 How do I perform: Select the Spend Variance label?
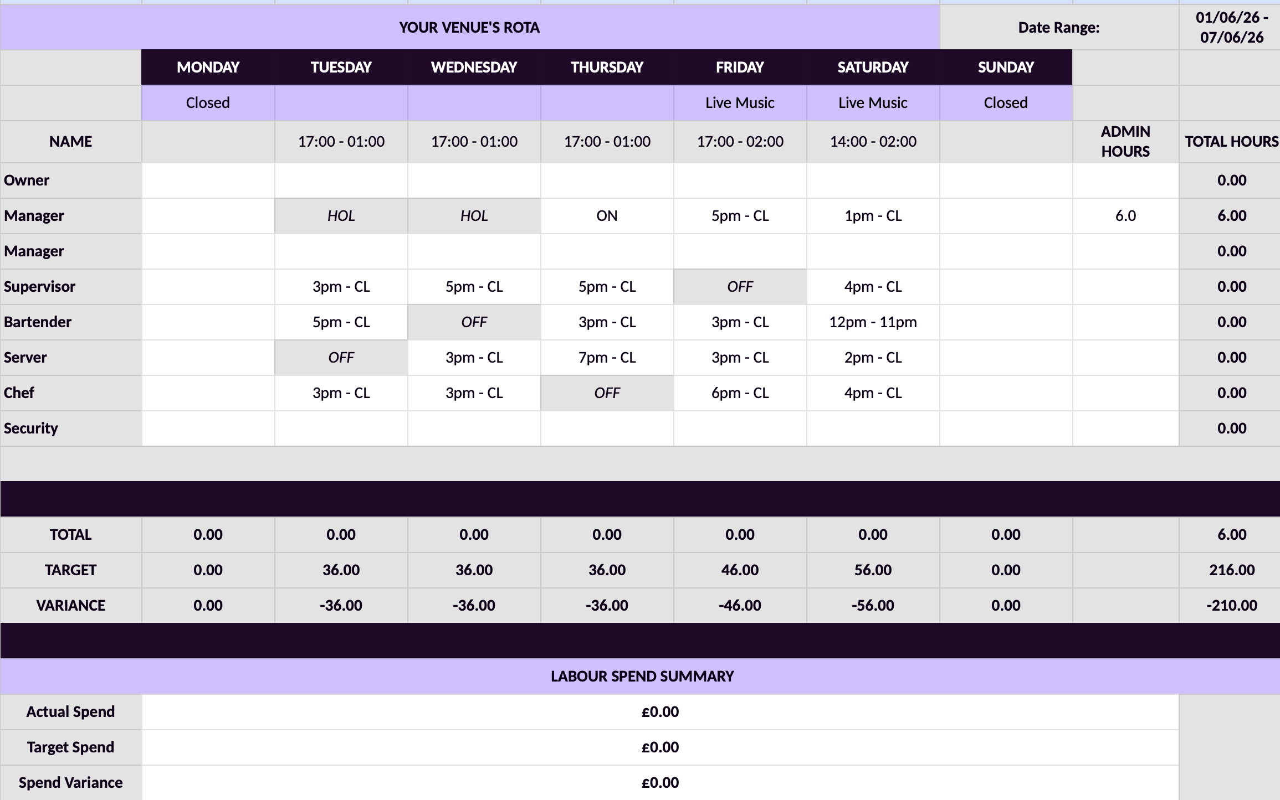pos(71,783)
